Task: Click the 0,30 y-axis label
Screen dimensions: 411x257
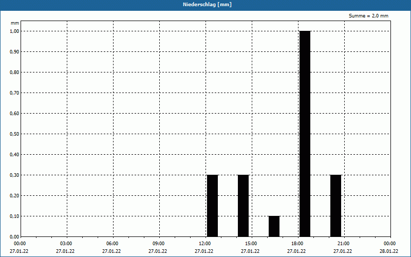Action: (x=14, y=175)
